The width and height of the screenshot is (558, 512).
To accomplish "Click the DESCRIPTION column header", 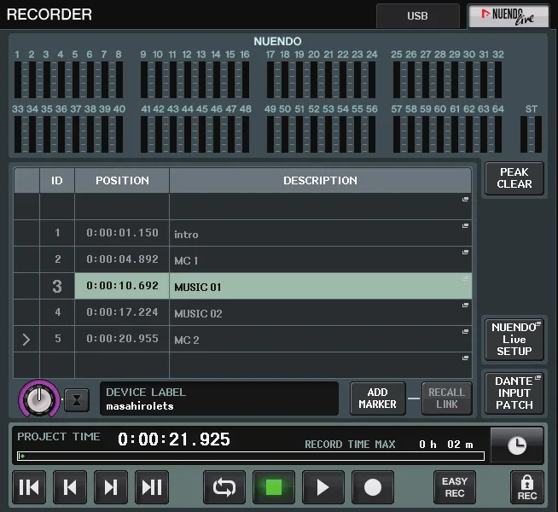I will (x=320, y=180).
